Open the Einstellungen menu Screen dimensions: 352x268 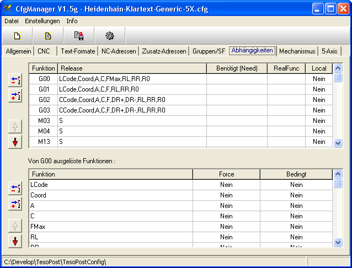click(x=42, y=21)
